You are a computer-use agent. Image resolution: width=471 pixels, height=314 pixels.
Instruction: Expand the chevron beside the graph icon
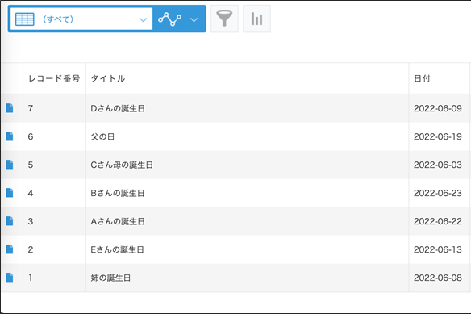(194, 19)
